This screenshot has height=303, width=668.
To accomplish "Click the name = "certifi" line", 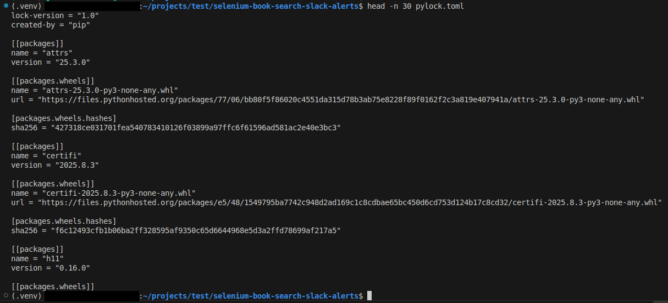I will tap(46, 156).
